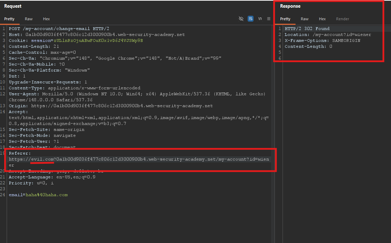Screen dimensions: 391x243
Task: Click the Dnt: 1 header
Action: point(17,76)
